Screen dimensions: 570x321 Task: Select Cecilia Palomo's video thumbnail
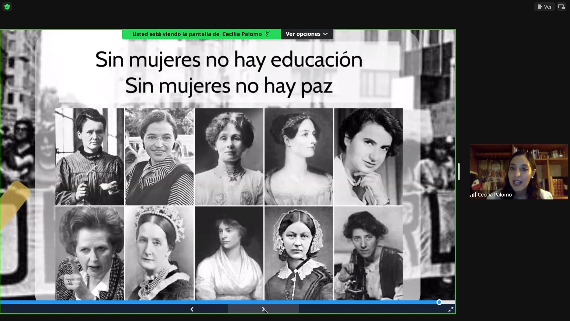tap(519, 172)
